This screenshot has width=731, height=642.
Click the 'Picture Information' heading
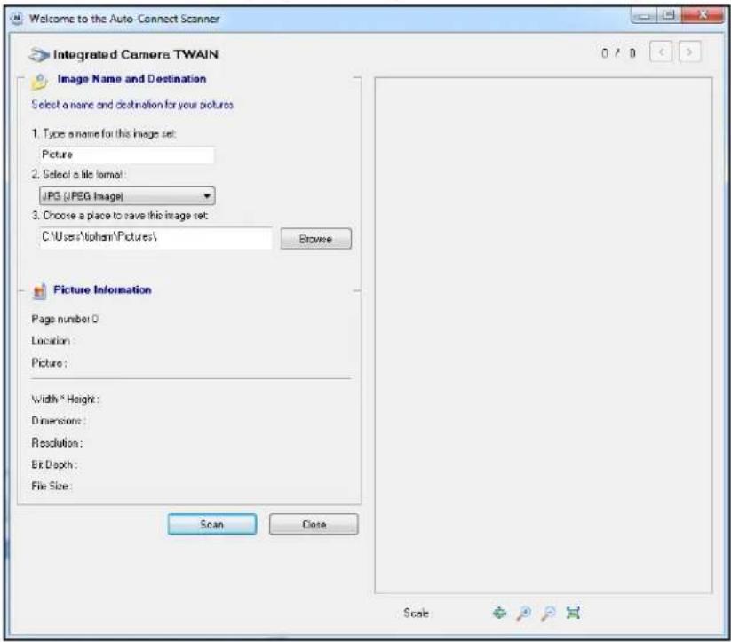[x=102, y=290]
